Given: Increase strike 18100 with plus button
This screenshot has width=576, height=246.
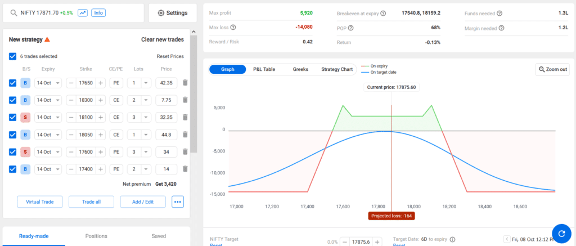Looking at the screenshot, I should tap(101, 117).
